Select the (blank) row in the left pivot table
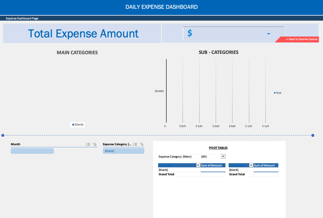Screen dimensions: 323x218 point(179,170)
